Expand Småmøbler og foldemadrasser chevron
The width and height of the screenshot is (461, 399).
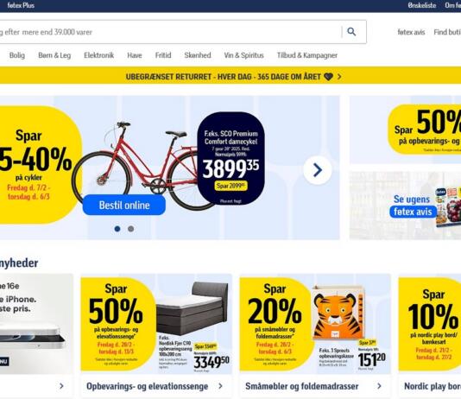tap(379, 386)
